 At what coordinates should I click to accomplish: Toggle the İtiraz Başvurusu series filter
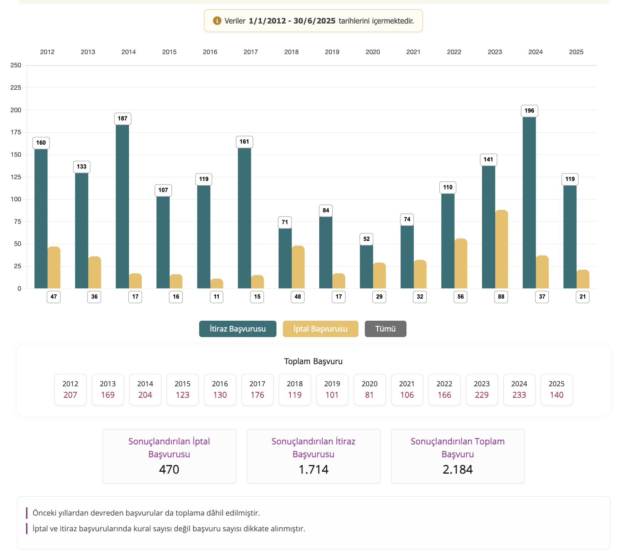point(238,329)
